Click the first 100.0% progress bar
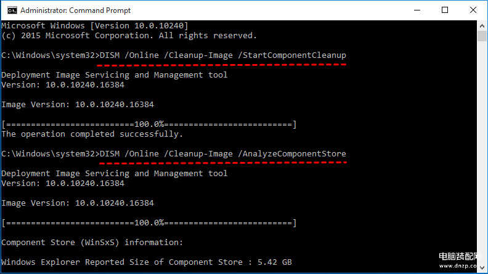Screen dimensions: 488x274 (149, 124)
